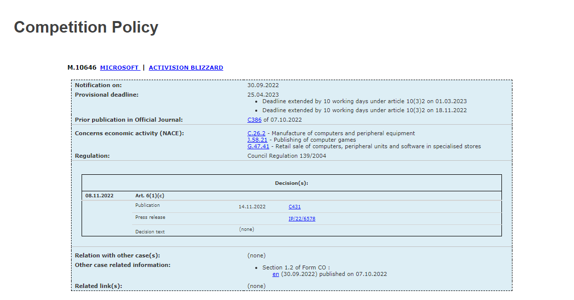
Task: Click notification date 30.09.2022
Action: (263, 85)
